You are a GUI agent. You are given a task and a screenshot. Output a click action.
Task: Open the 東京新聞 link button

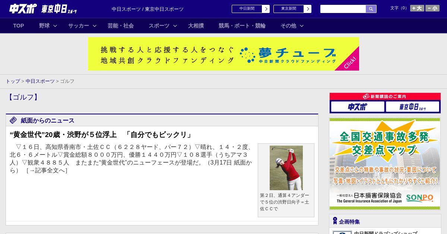pyautogui.click(x=289, y=9)
